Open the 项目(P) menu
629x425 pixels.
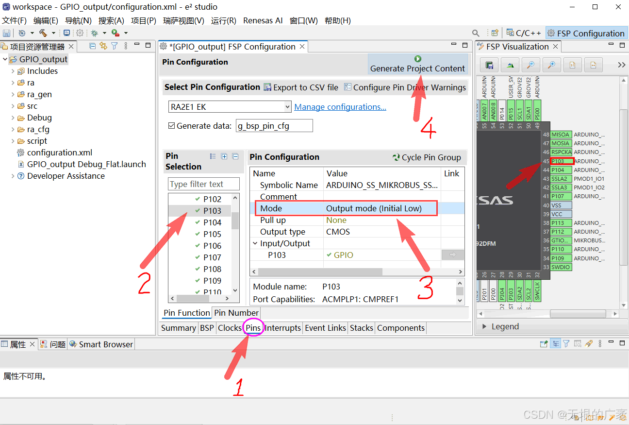coord(144,20)
